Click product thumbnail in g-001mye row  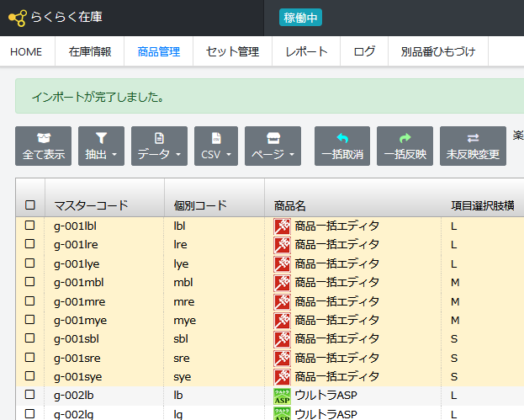[282, 321]
